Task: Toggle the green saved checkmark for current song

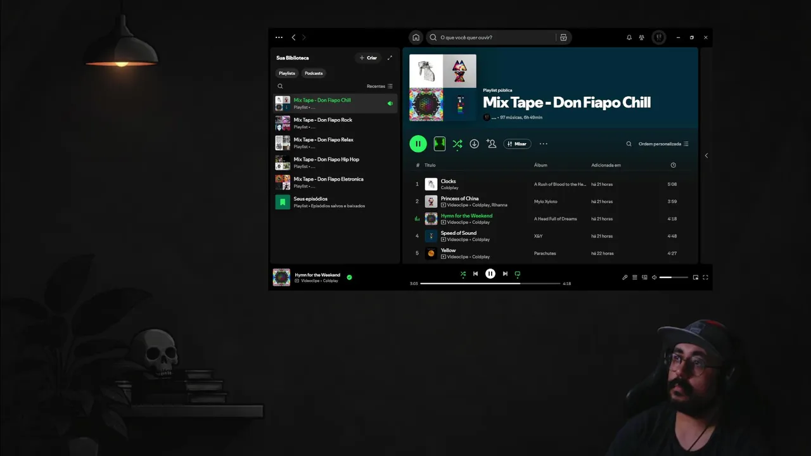Action: coord(349,277)
